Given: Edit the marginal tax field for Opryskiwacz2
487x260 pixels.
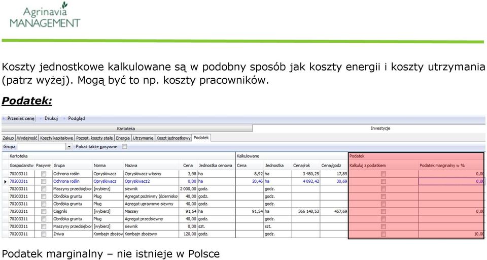Looking at the screenshot, I should coord(451,181).
